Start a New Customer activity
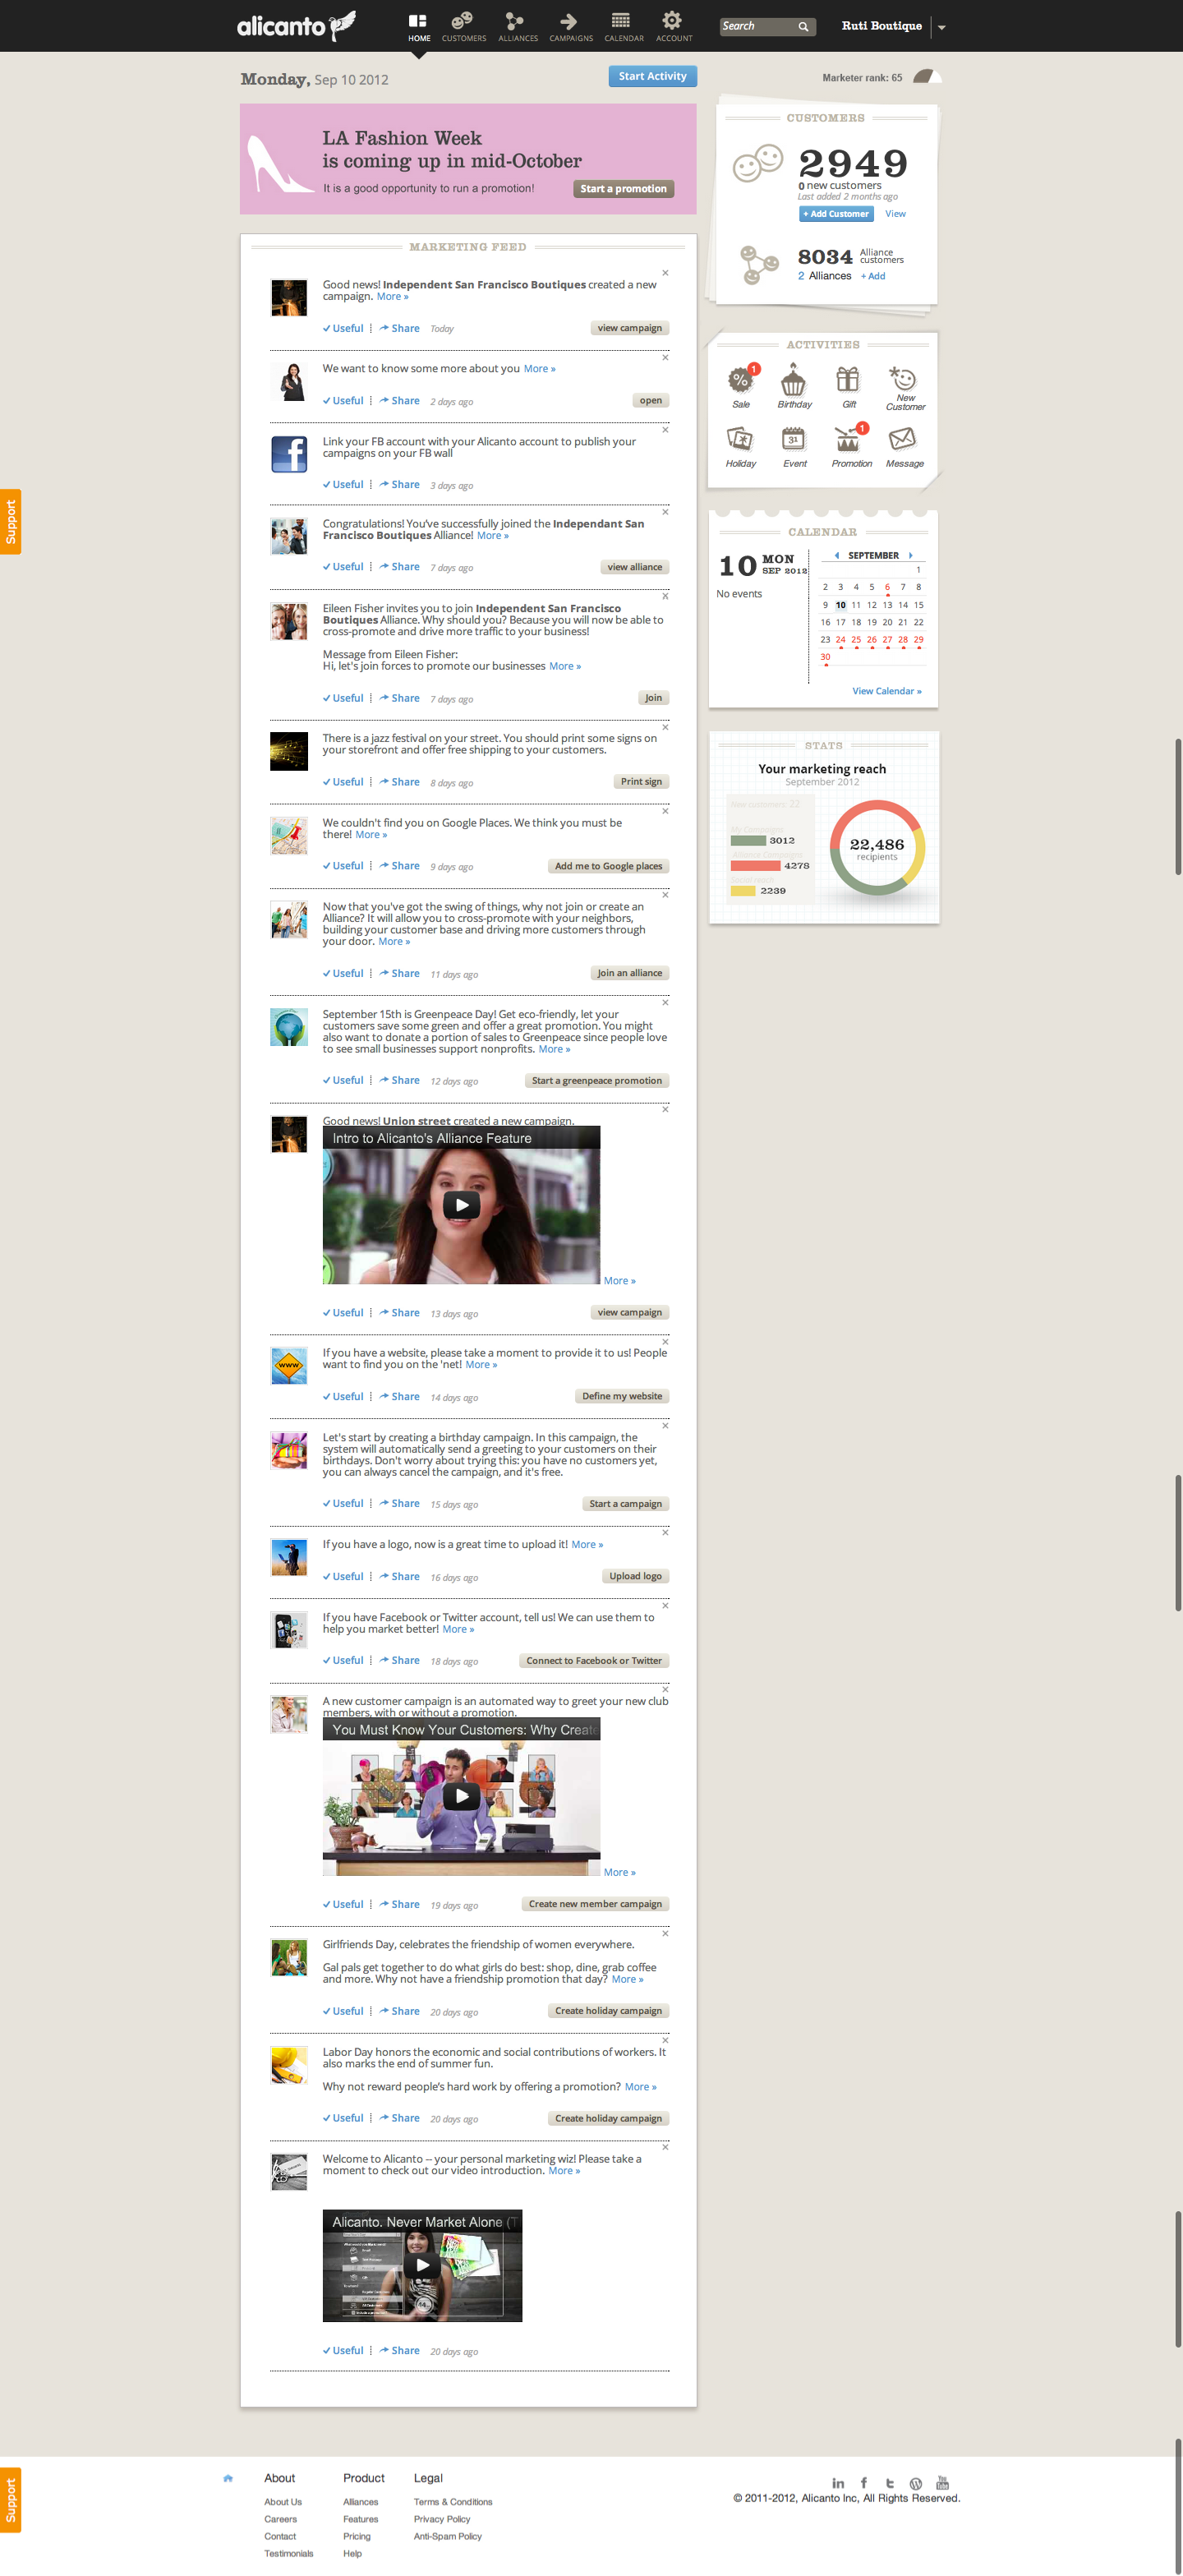The width and height of the screenshot is (1183, 2576). (905, 388)
